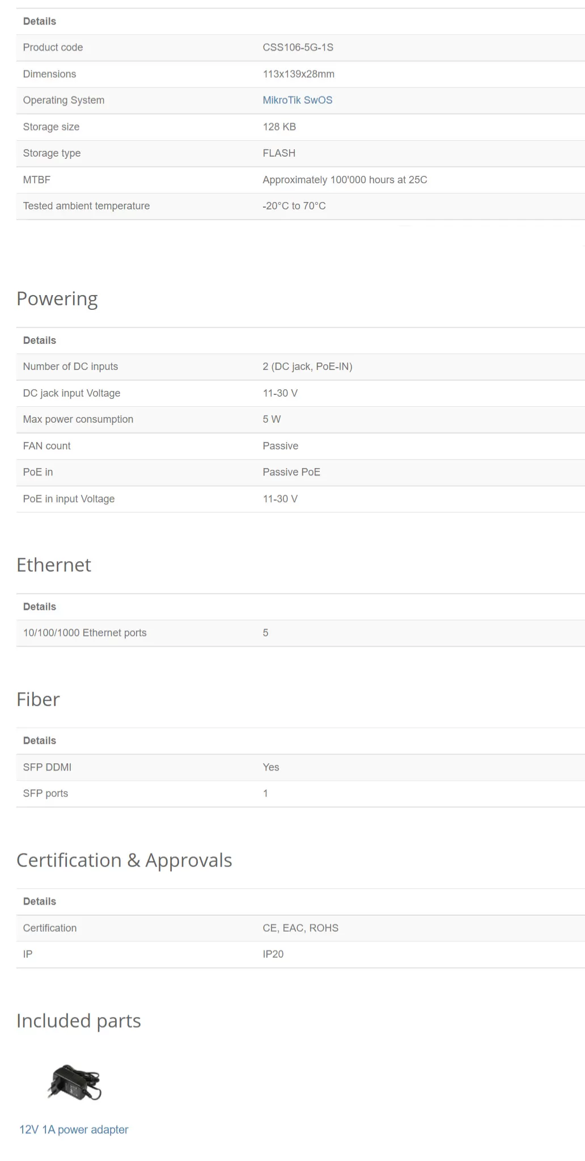The height and width of the screenshot is (1161, 585).
Task: Open the MikroTik SwOS link
Action: click(x=298, y=100)
